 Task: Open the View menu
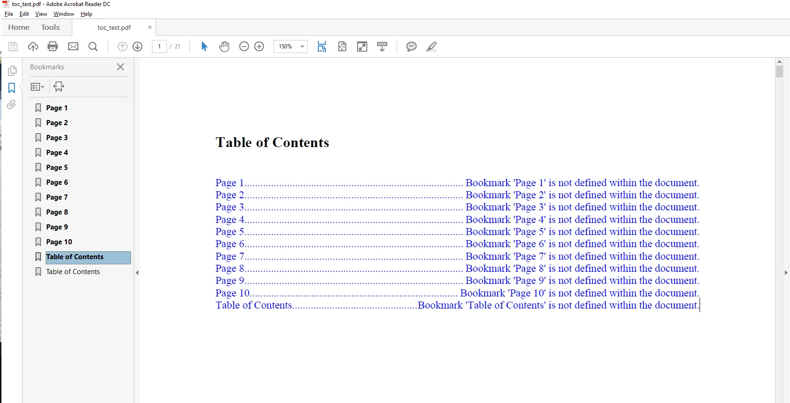pos(41,14)
